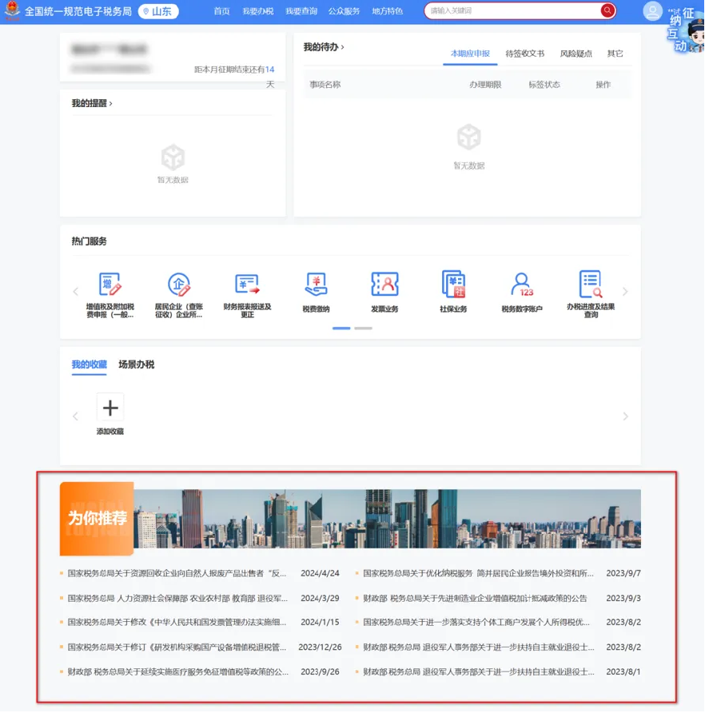Open notice on 研发机构采购国产设备增值税退税
Viewport: 705px width, 713px height.
tap(177, 647)
